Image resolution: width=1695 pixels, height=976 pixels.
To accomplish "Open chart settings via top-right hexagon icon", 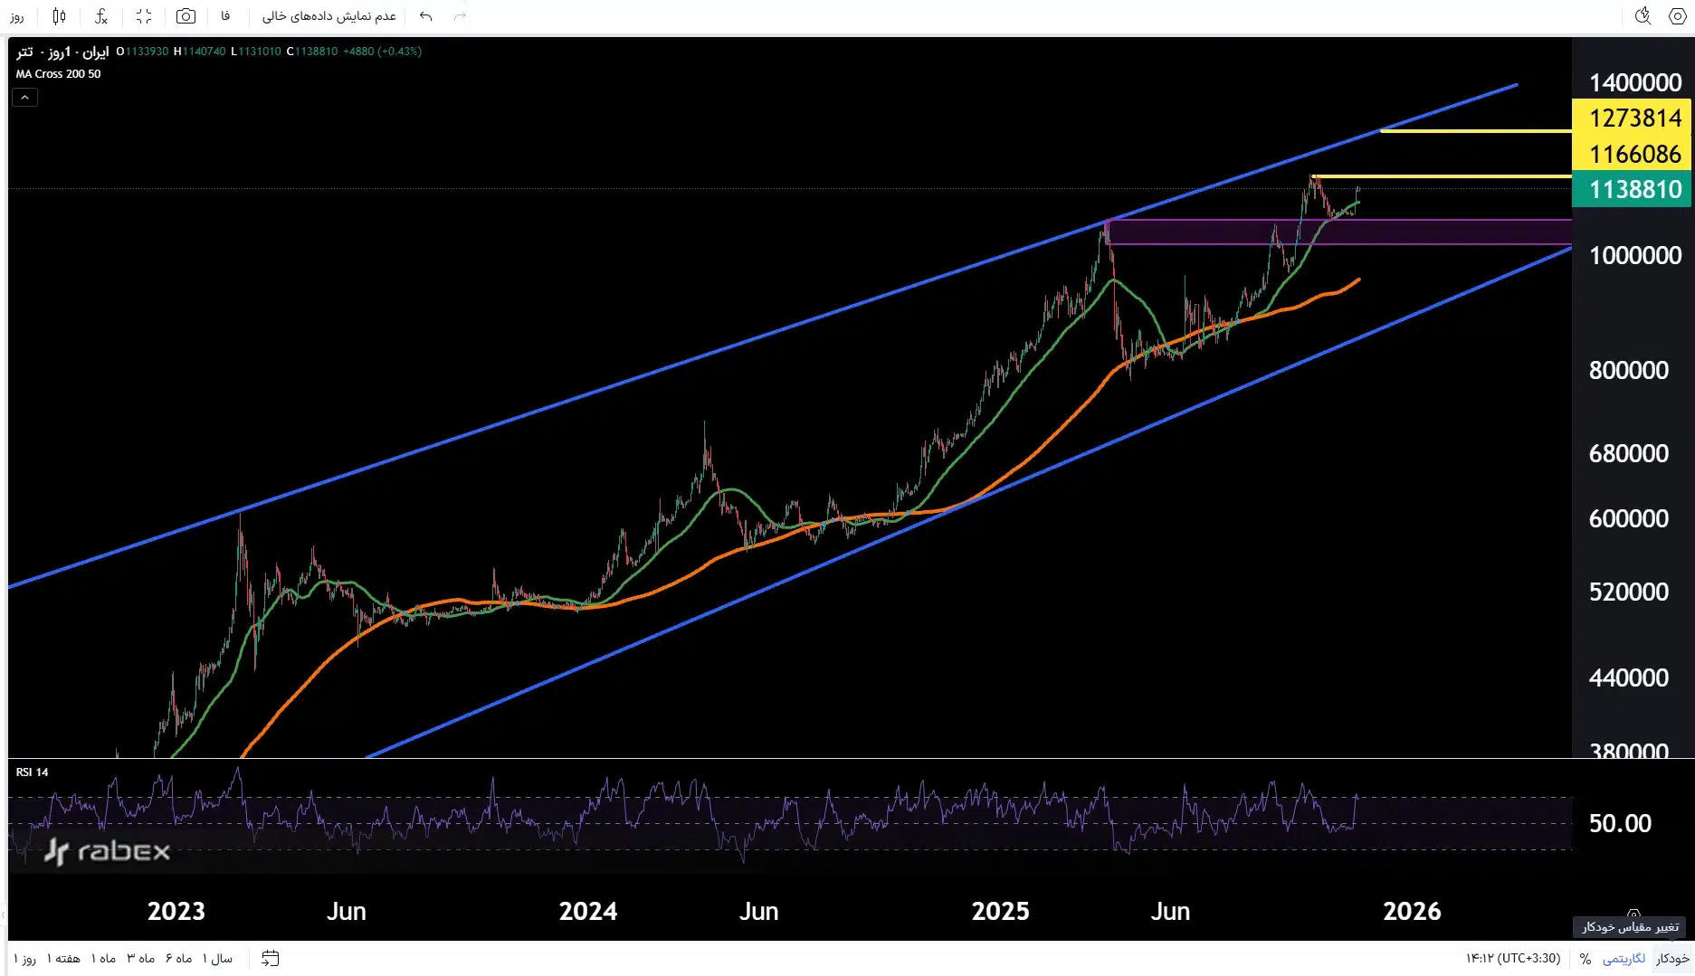I will click(x=1677, y=16).
